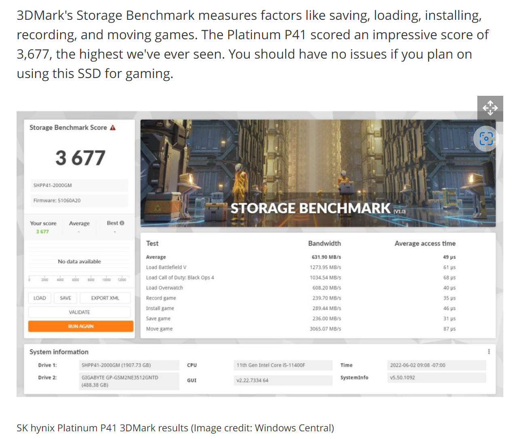Click the green Your score 3 677 value
The width and height of the screenshot is (521, 439).
(x=42, y=232)
